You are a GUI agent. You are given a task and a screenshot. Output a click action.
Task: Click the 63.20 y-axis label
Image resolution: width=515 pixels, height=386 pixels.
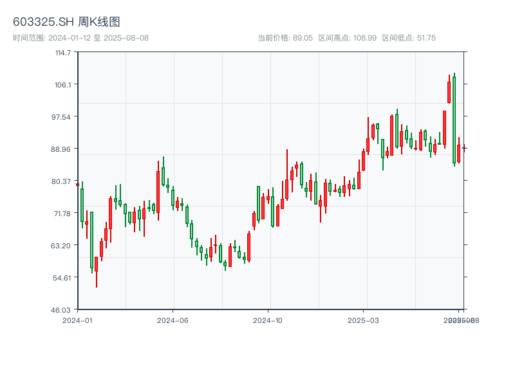click(61, 246)
